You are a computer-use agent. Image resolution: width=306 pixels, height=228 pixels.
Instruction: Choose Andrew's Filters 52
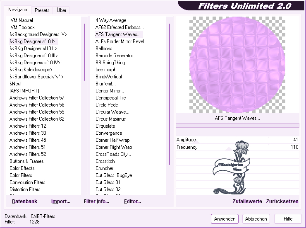coord(28,154)
